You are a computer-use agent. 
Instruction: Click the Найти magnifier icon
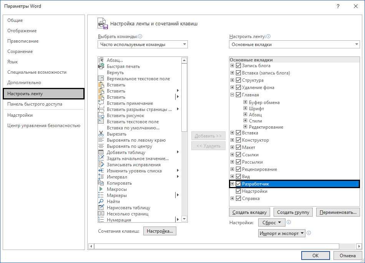101,202
